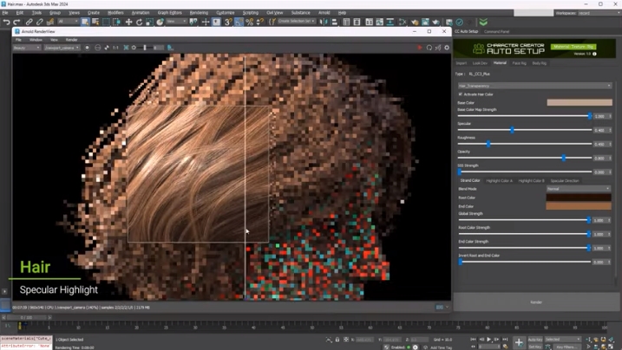Click the Auto Key button
The width and height of the screenshot is (622, 350).
tap(535, 340)
